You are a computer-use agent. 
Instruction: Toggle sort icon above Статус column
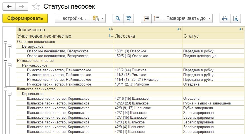[x=242, y=29]
